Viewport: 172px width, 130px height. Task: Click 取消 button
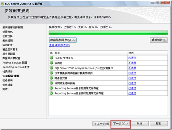click(x=139, y=124)
